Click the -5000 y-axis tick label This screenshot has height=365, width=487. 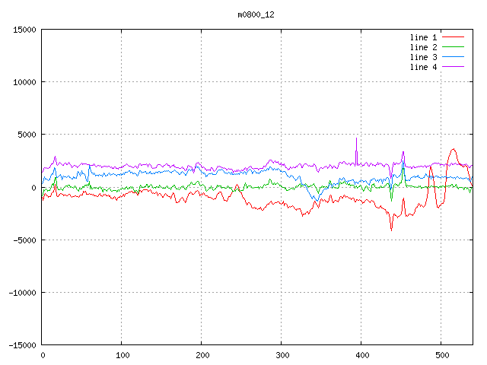point(24,240)
